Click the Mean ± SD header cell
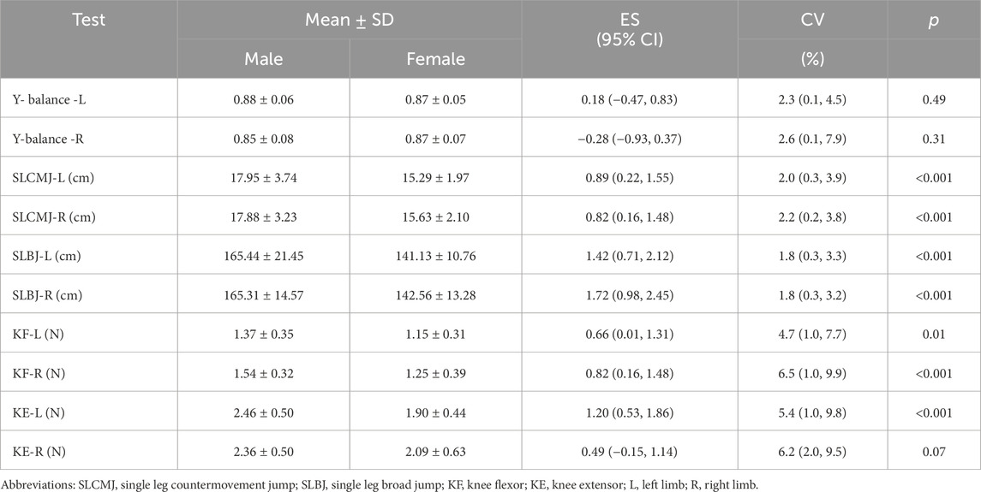981x492 pixels. (x=349, y=19)
